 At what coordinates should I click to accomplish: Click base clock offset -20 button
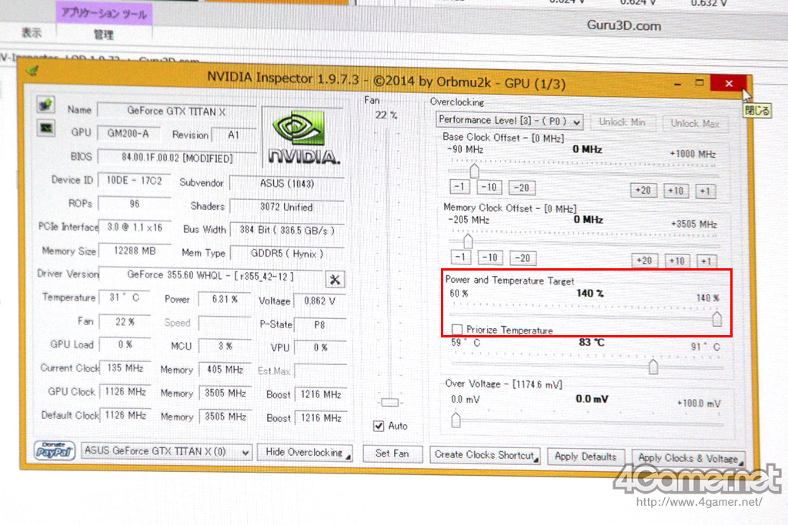[522, 188]
